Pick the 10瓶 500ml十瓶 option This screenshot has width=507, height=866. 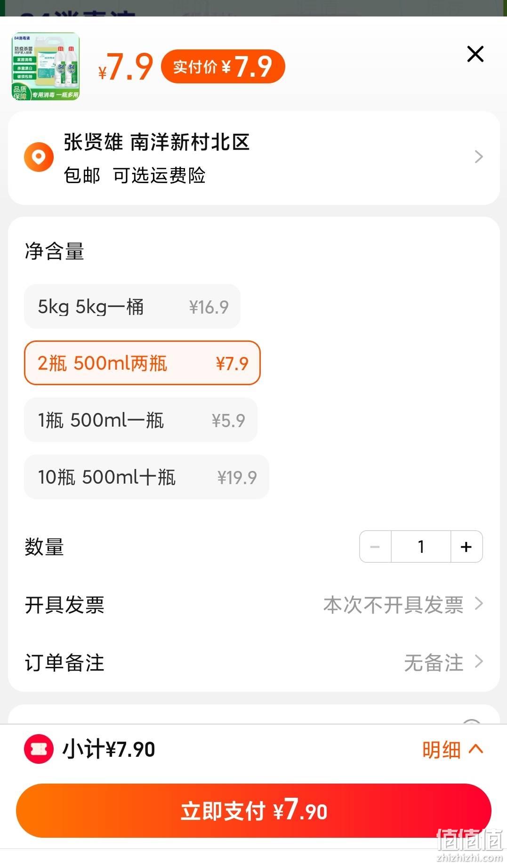[x=146, y=477]
